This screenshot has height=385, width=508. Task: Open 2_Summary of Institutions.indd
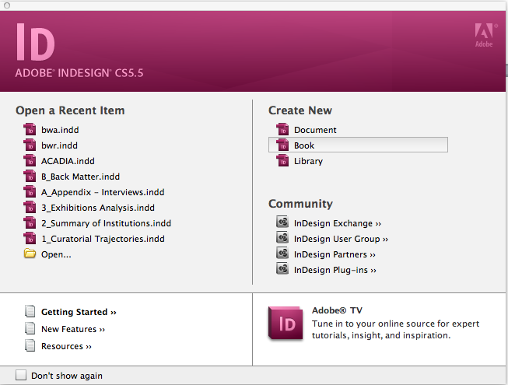coord(106,223)
